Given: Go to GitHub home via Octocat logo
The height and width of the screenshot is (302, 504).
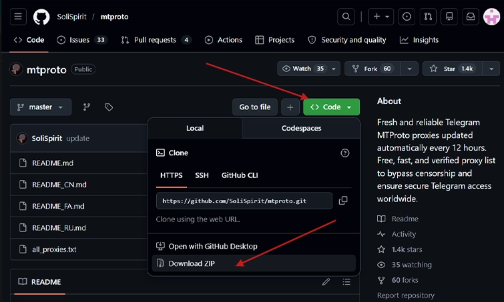Looking at the screenshot, I should (41, 17).
